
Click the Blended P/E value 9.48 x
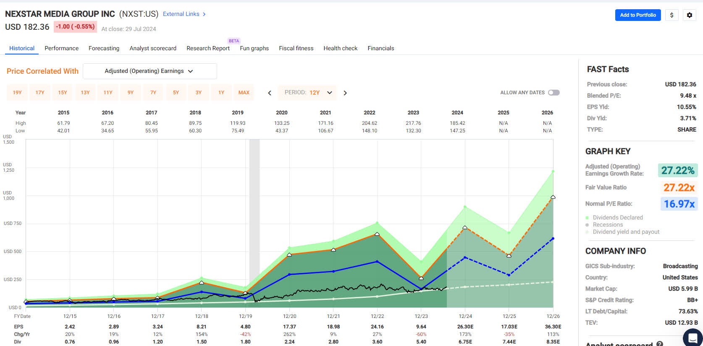[x=688, y=96]
